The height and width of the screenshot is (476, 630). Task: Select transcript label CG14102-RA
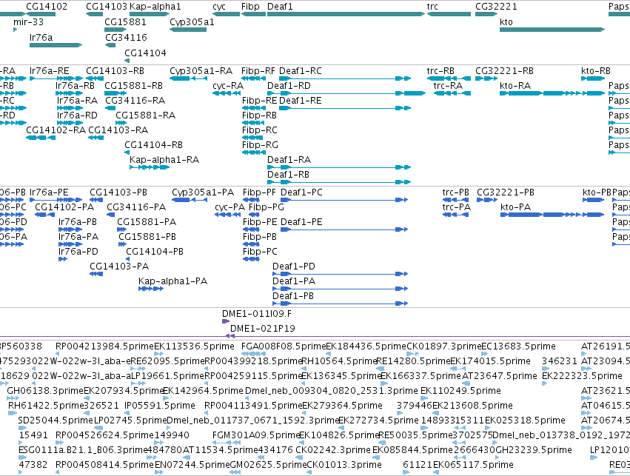tap(56, 130)
